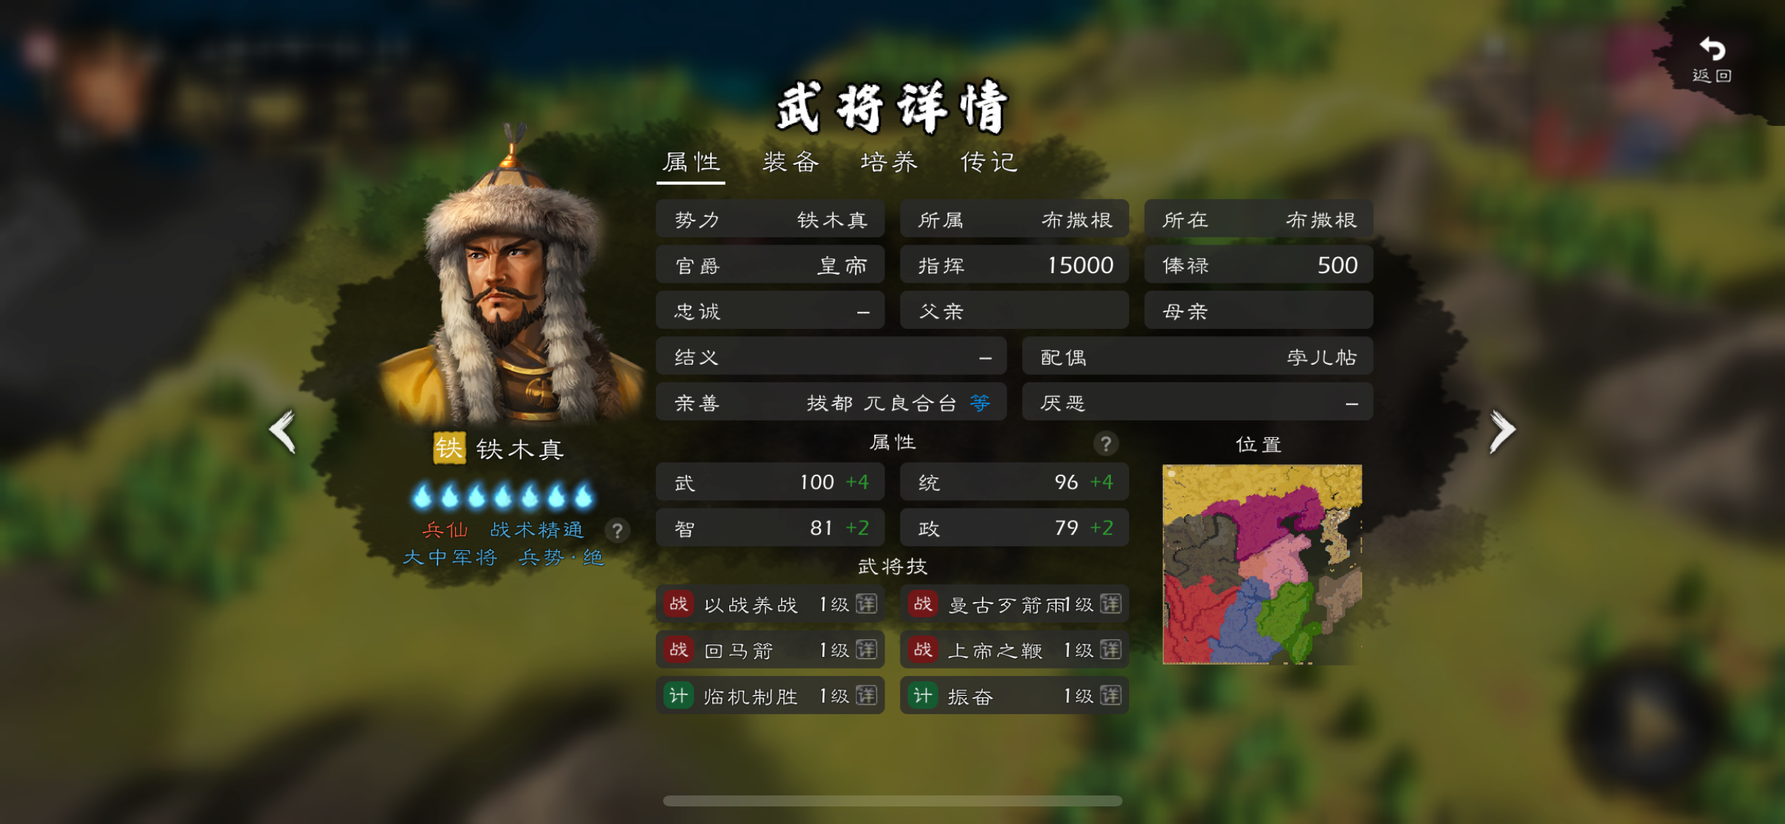Image resolution: width=1785 pixels, height=824 pixels.
Task: Click the 返回 back arrow icon
Action: pyautogui.click(x=1712, y=50)
